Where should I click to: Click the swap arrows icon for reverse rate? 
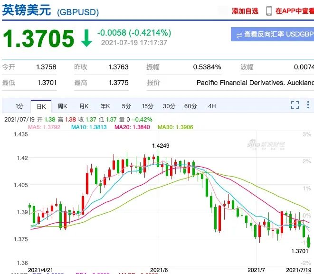coord(239,35)
